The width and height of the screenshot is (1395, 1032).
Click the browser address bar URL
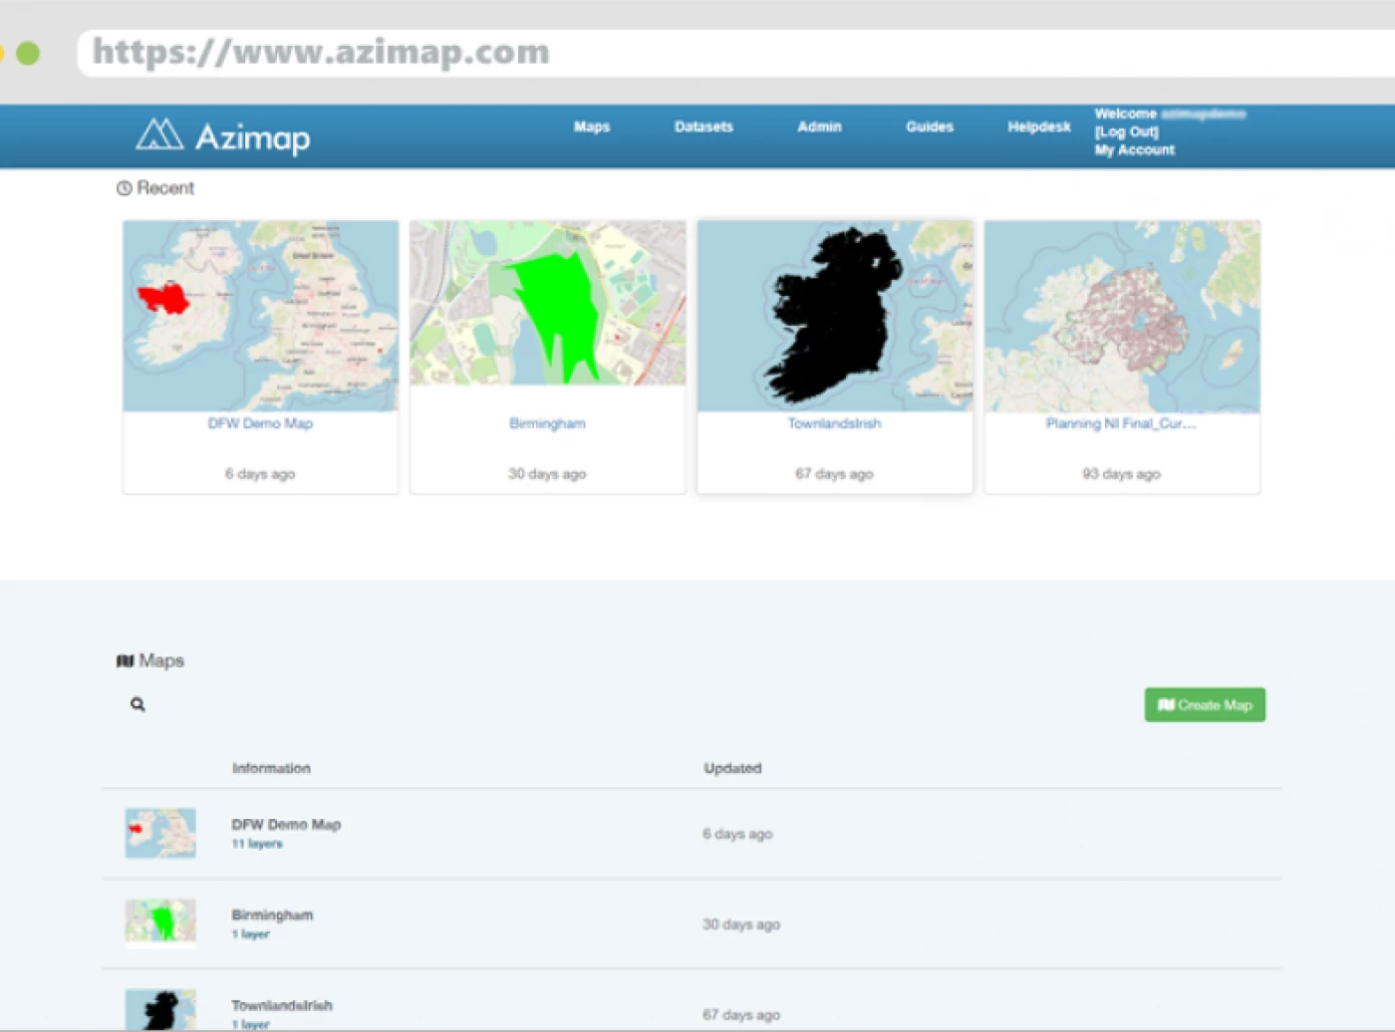tap(321, 52)
